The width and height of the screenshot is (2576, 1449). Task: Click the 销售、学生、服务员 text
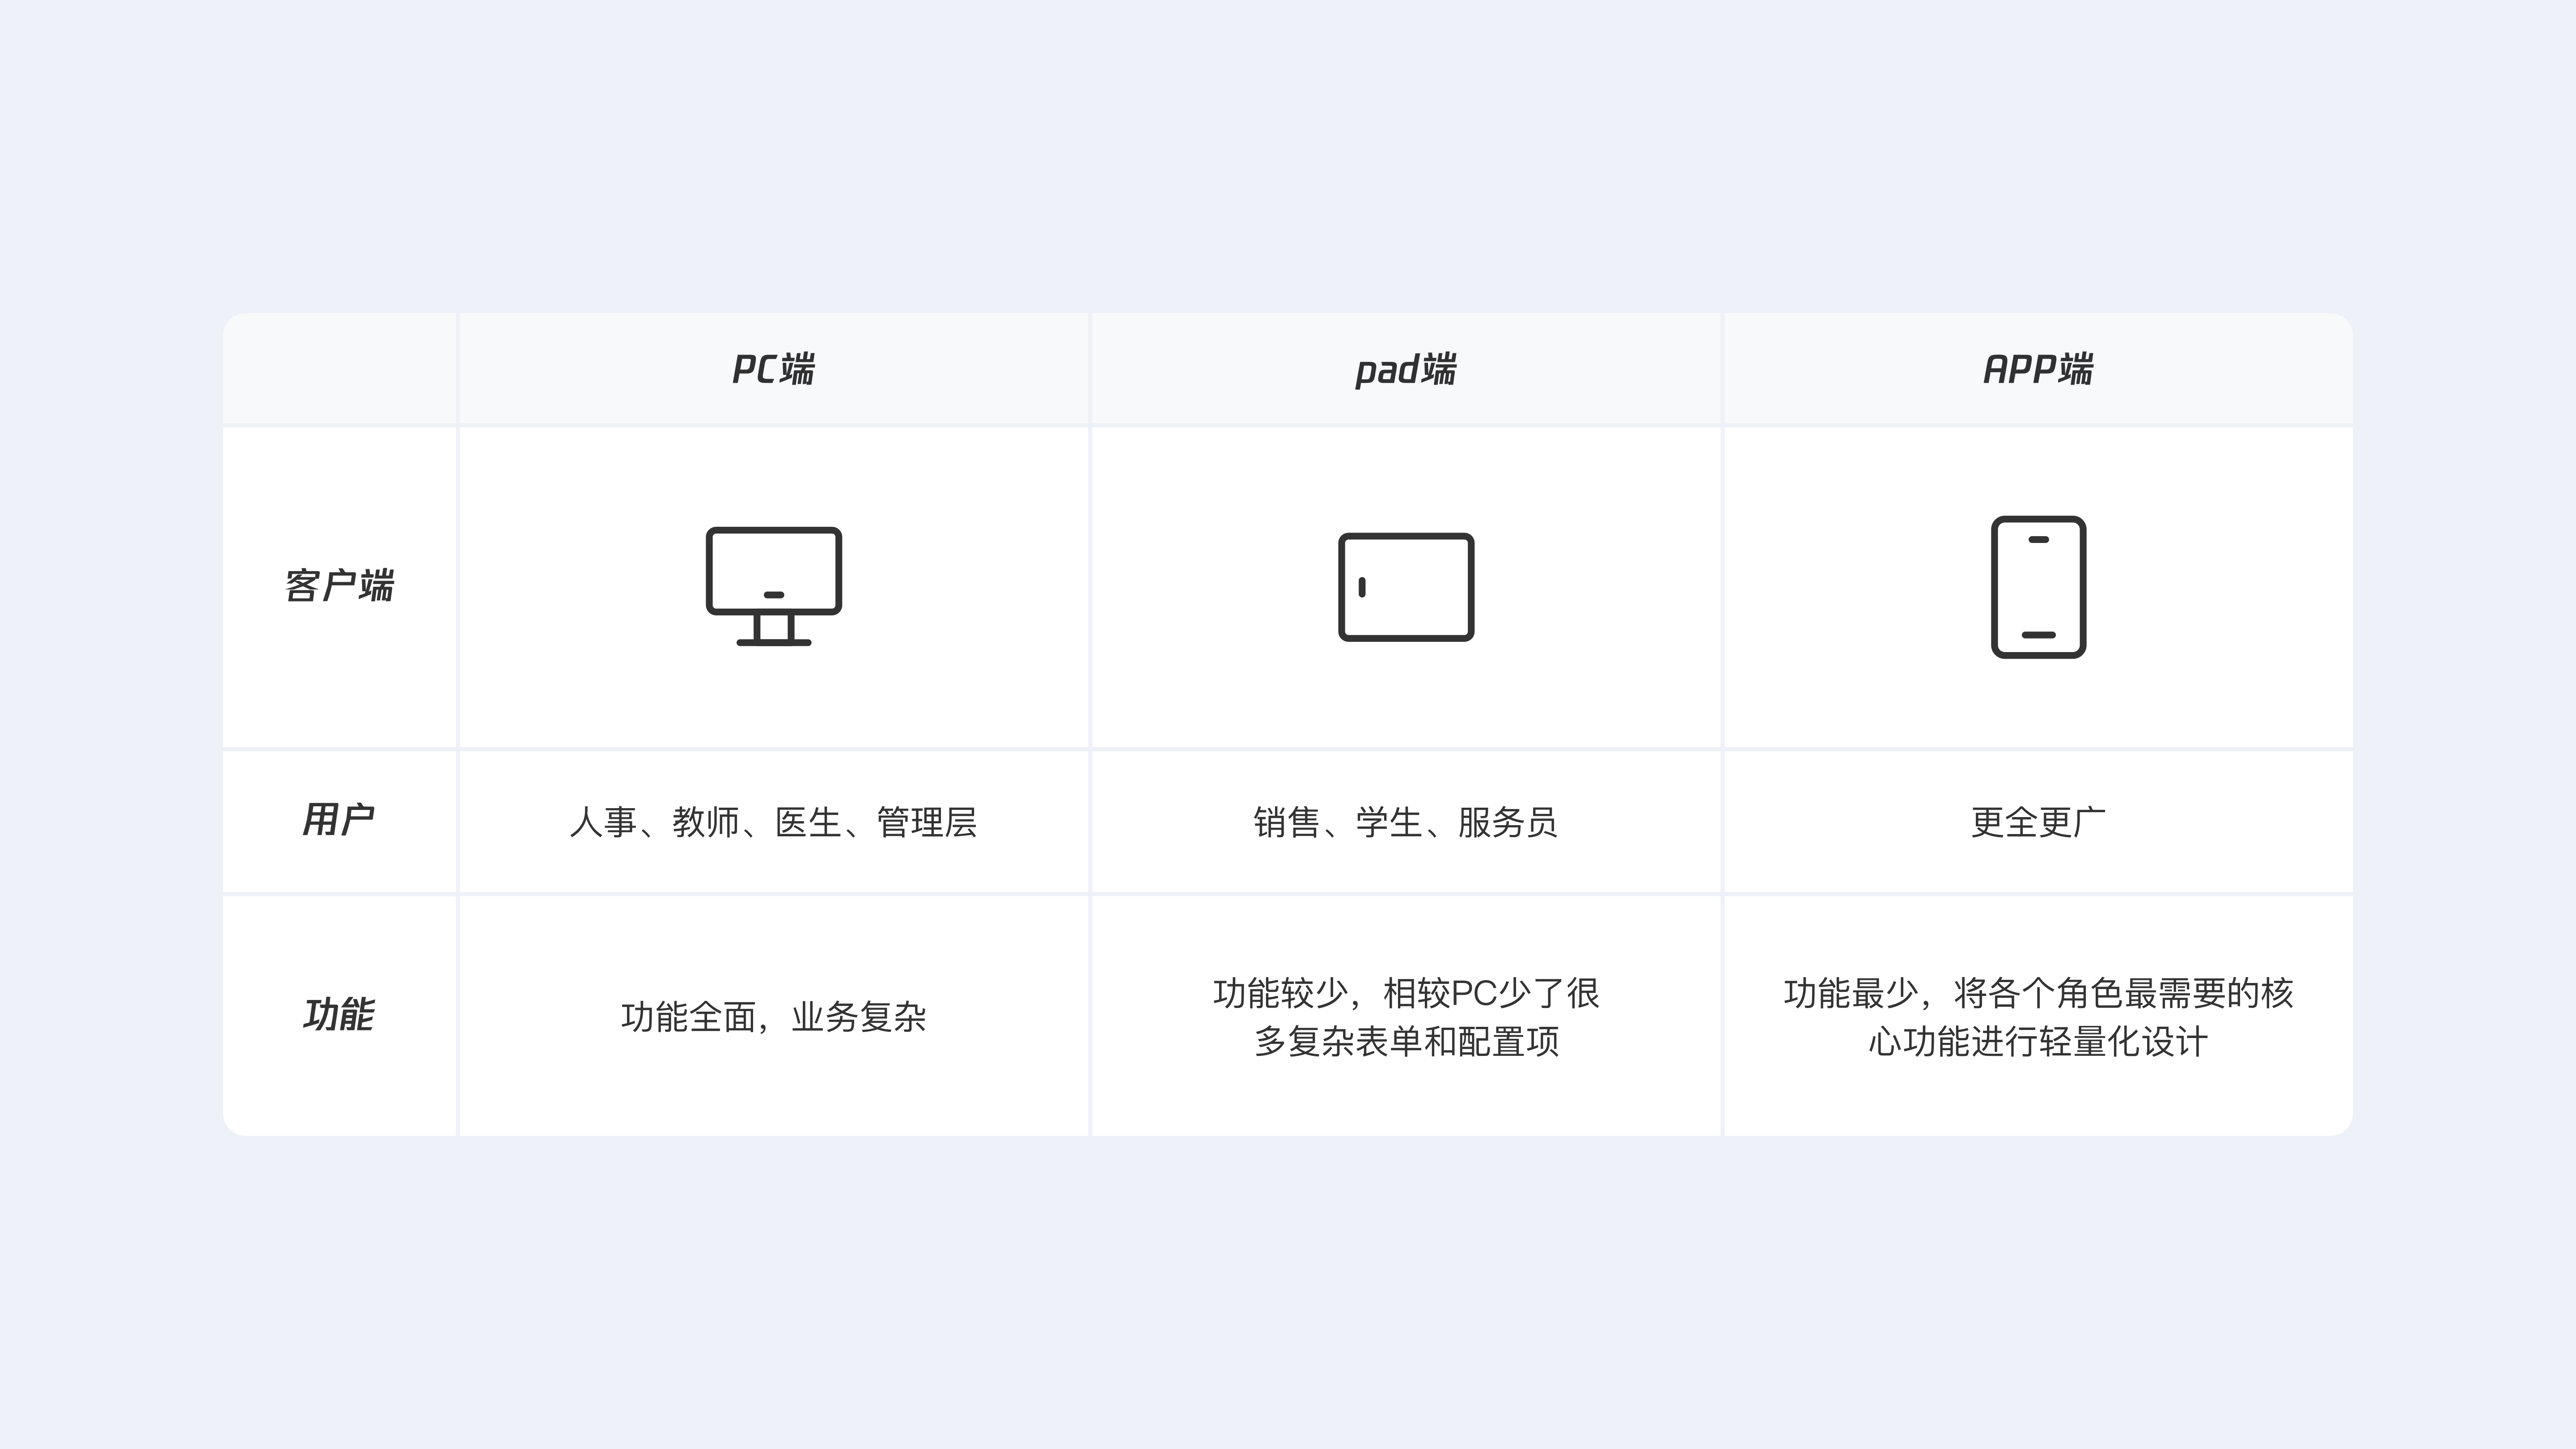(x=1405, y=822)
